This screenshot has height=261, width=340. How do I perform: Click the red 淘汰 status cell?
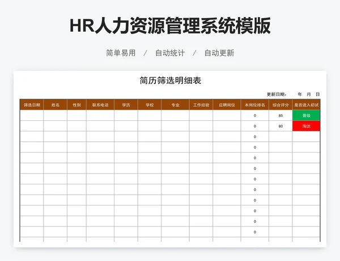tap(306, 126)
